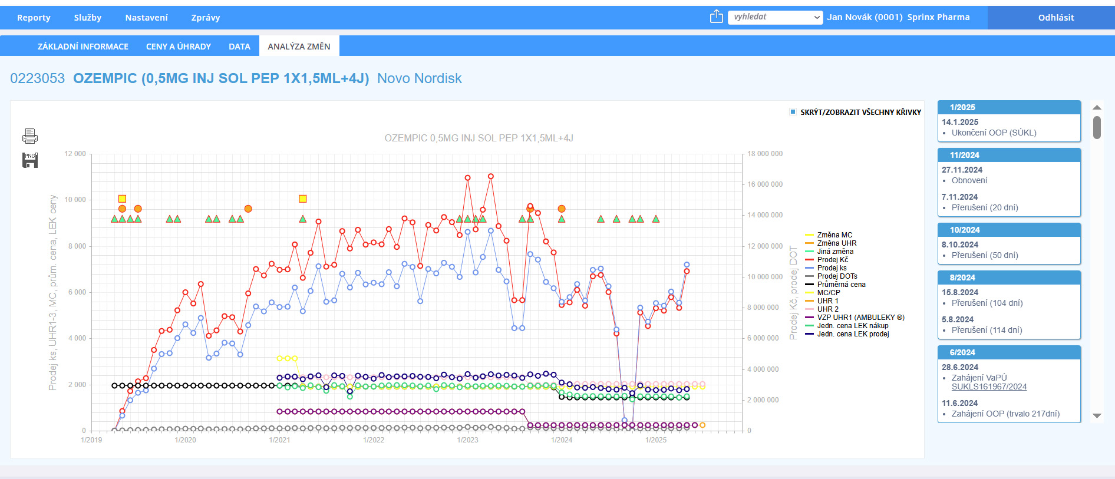Switch to CENY A ÚHRADY tab
This screenshot has height=479, width=1115.
[179, 47]
